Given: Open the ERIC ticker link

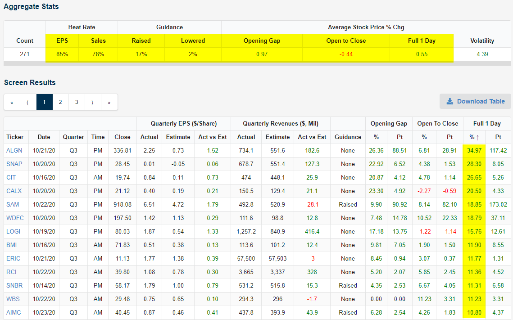Looking at the screenshot, I should (x=13, y=258).
